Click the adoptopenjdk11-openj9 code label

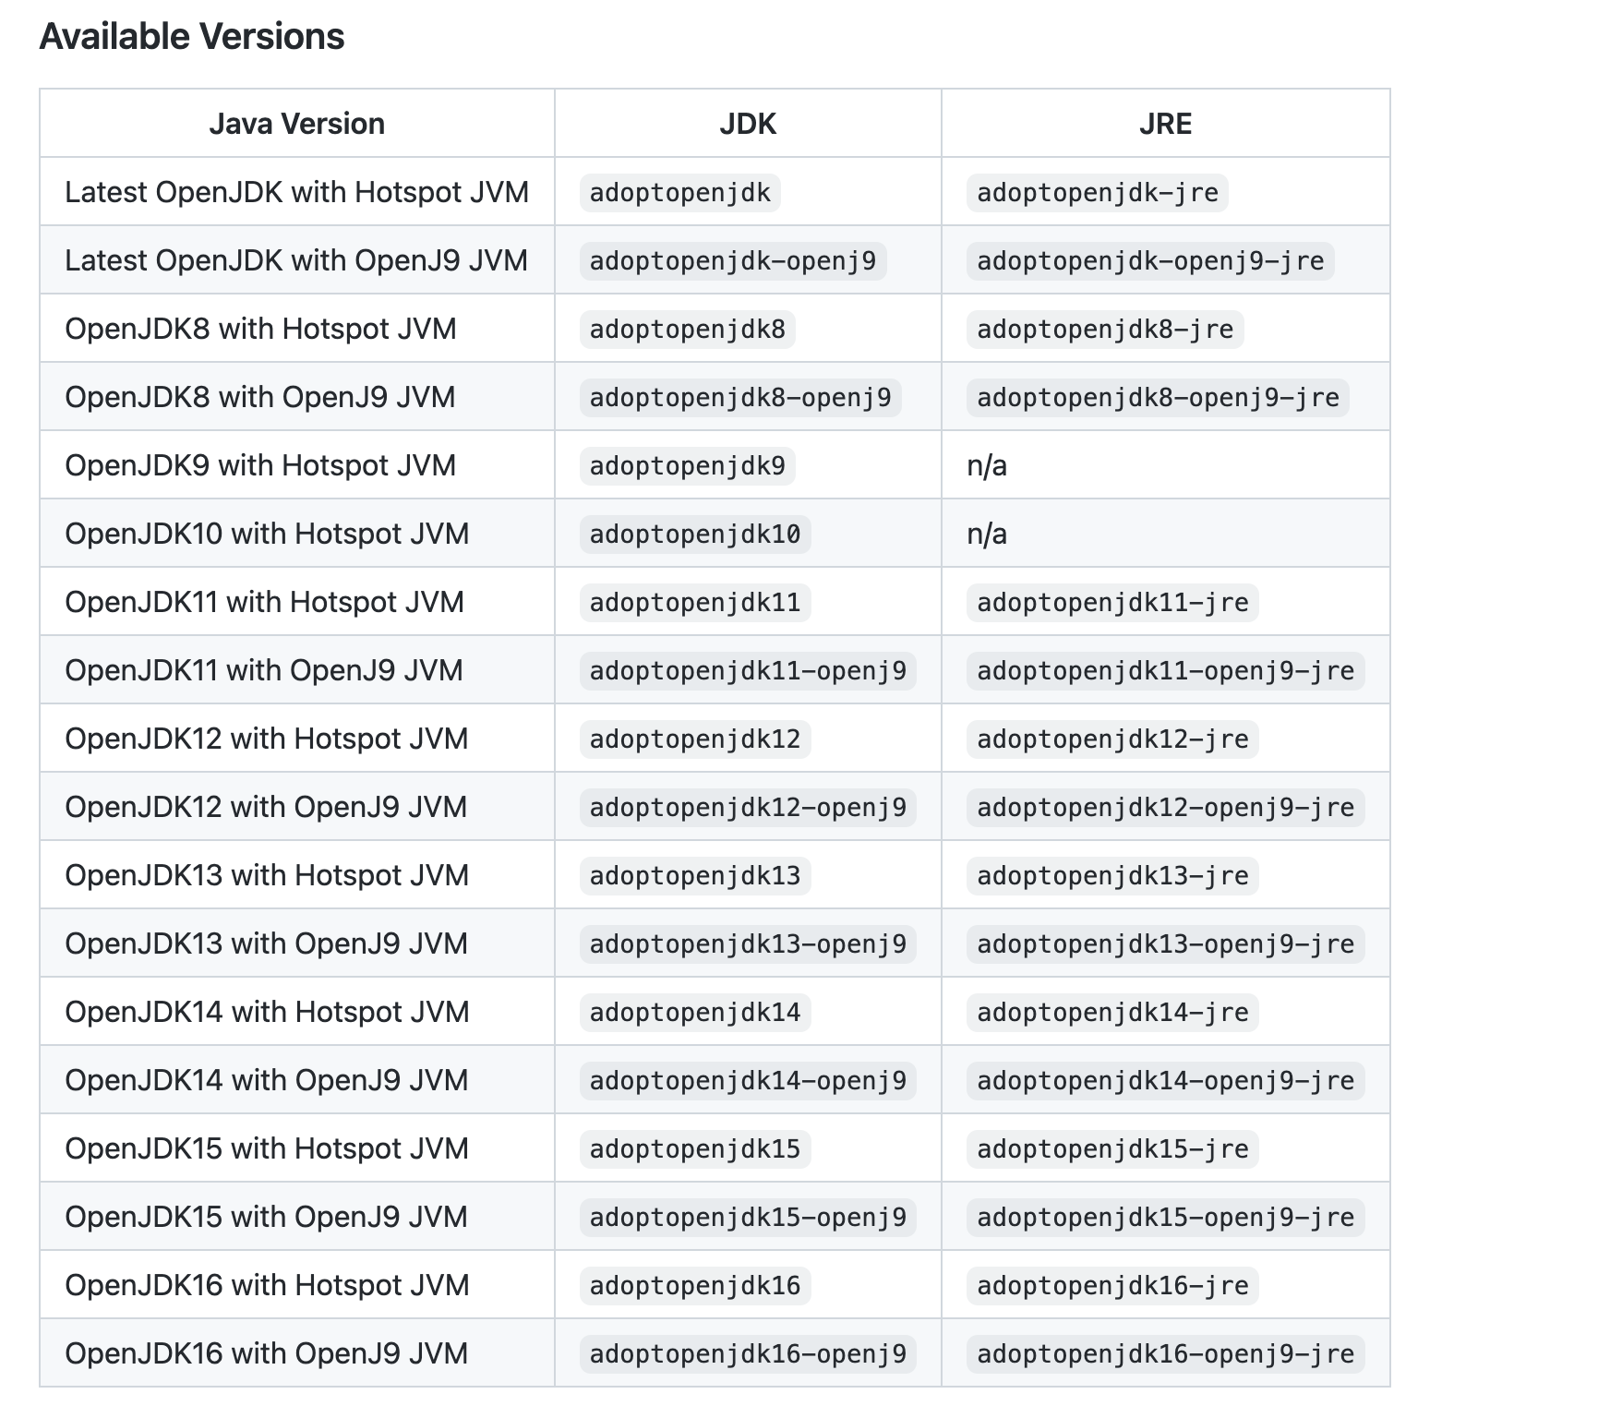click(x=748, y=671)
